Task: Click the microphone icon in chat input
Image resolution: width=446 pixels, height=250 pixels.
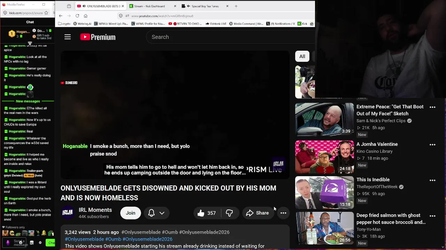Action: click(8, 243)
